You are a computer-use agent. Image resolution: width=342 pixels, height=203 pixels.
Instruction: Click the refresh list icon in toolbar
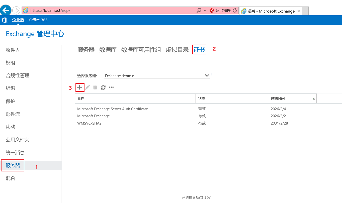click(103, 87)
